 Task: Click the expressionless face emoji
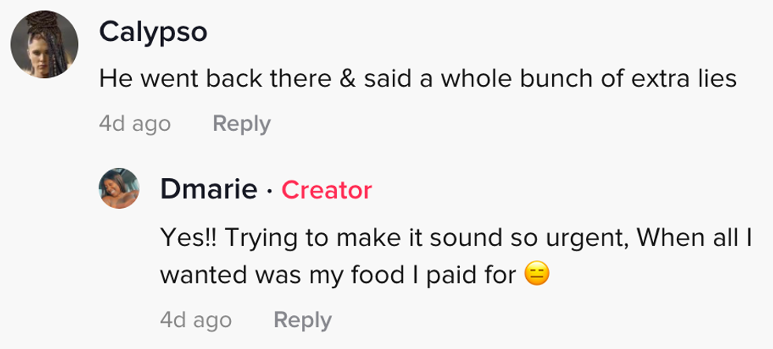[536, 274]
